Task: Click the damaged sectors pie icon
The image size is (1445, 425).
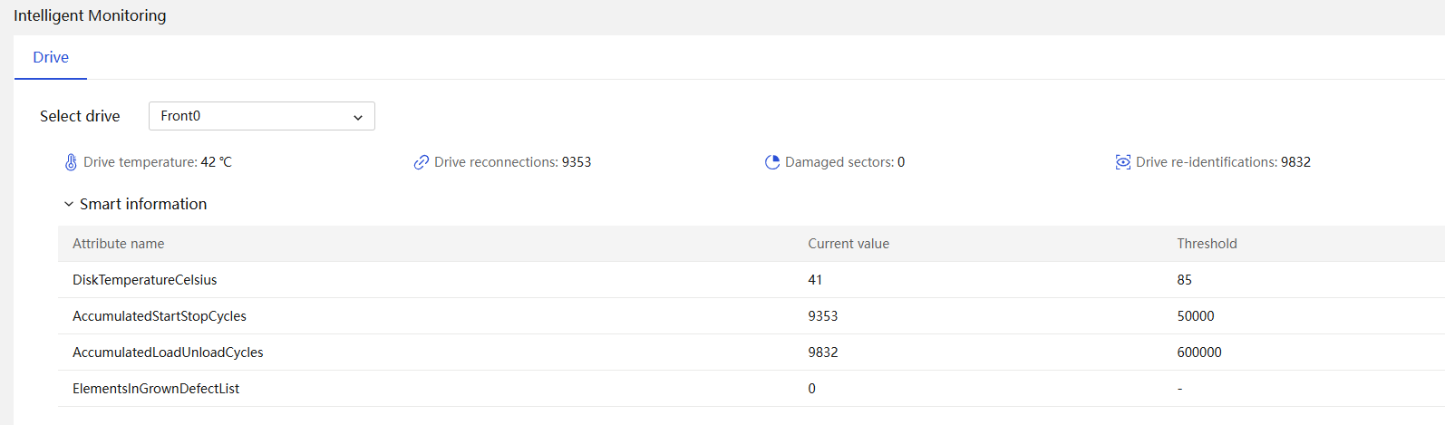Action: point(772,162)
